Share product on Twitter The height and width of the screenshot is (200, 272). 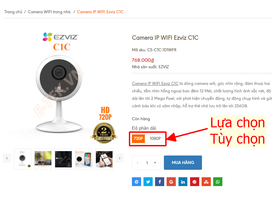(x=148, y=182)
